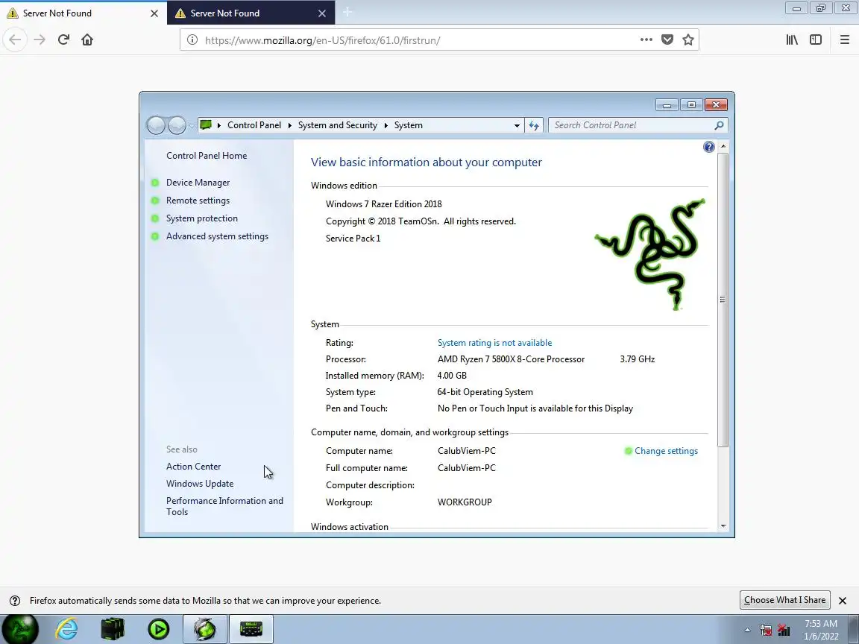The width and height of the screenshot is (859, 644).
Task: Open Control Panel Home link
Action: click(207, 156)
